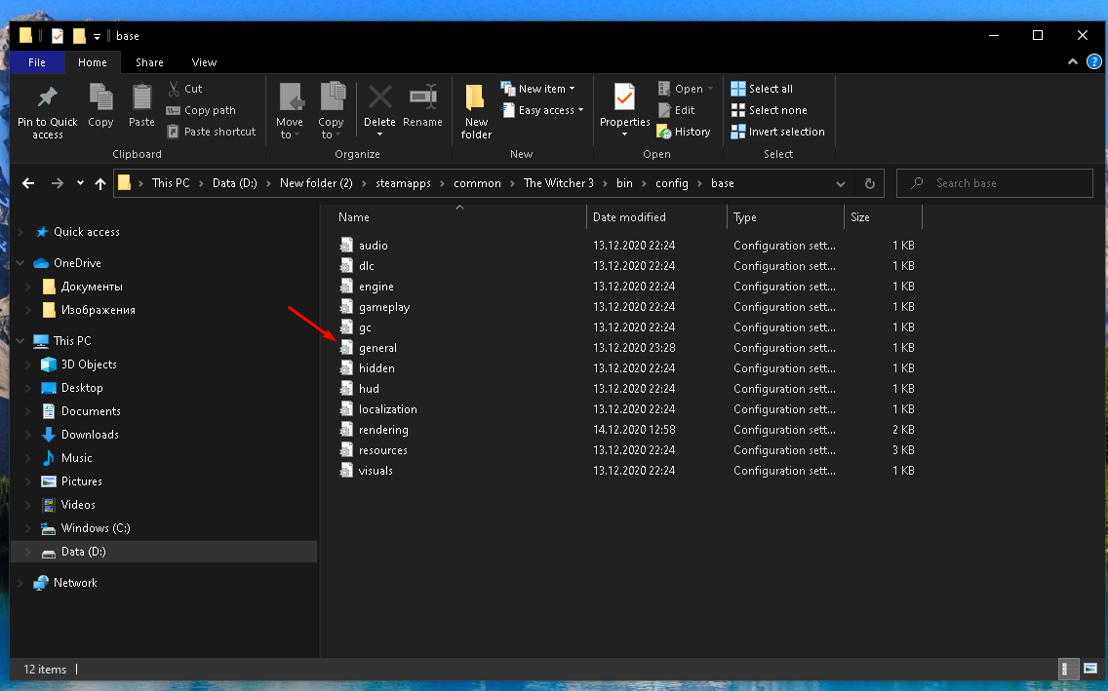Viewport: 1108px width, 691px height.
Task: Open address bar history dropdown
Action: [x=840, y=183]
